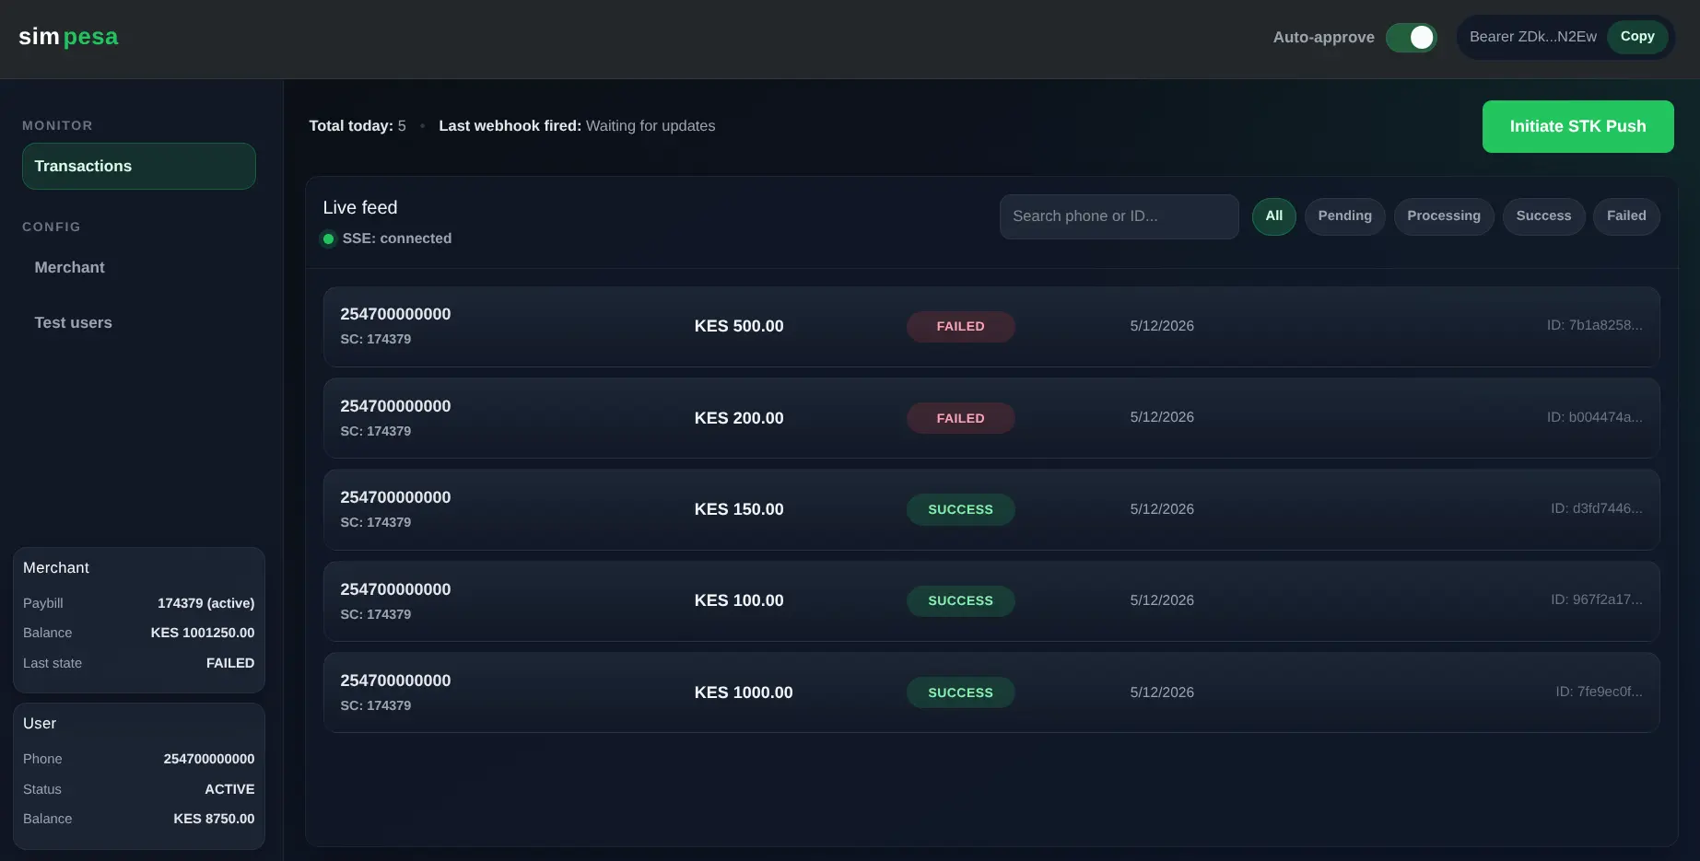Click Paybill value 174379 (active)
1700x861 pixels.
[x=205, y=603]
